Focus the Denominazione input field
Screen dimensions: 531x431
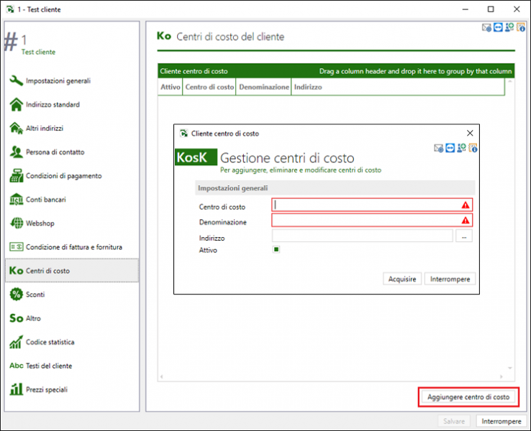pos(372,221)
